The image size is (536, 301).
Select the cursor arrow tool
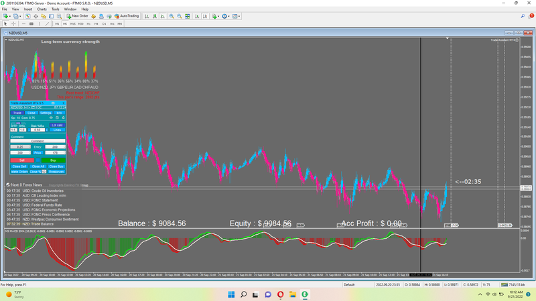[5, 23]
